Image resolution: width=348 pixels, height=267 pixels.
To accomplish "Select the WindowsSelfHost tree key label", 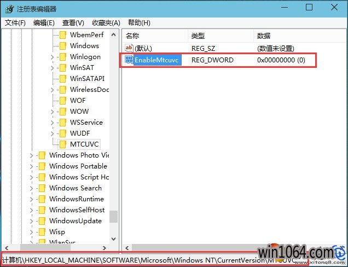I will coord(77,210).
